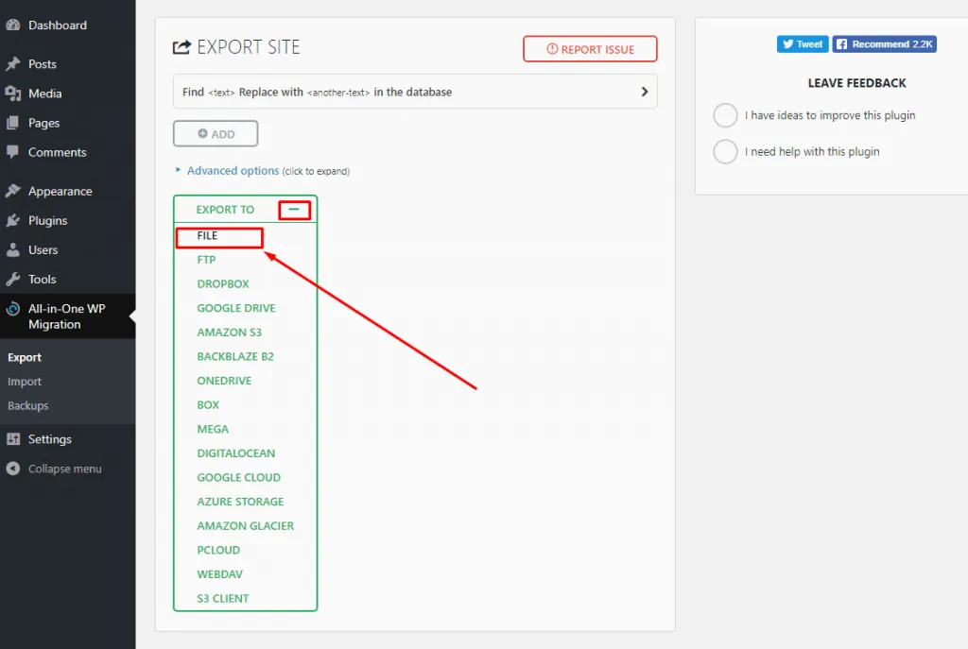This screenshot has width=968, height=649.
Task: Select 'I have ideas to improve this plugin'
Action: coord(725,115)
